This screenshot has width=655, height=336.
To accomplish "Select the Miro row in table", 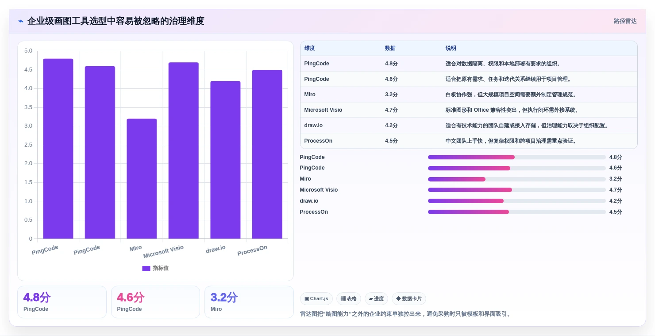I will (469, 94).
